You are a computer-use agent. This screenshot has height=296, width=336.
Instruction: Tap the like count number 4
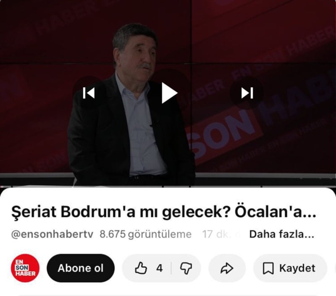(x=160, y=268)
